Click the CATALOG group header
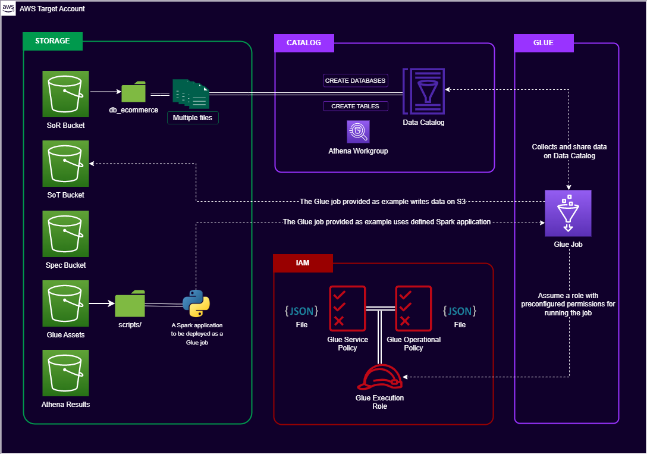Image resolution: width=647 pixels, height=454 pixels. pos(304,42)
